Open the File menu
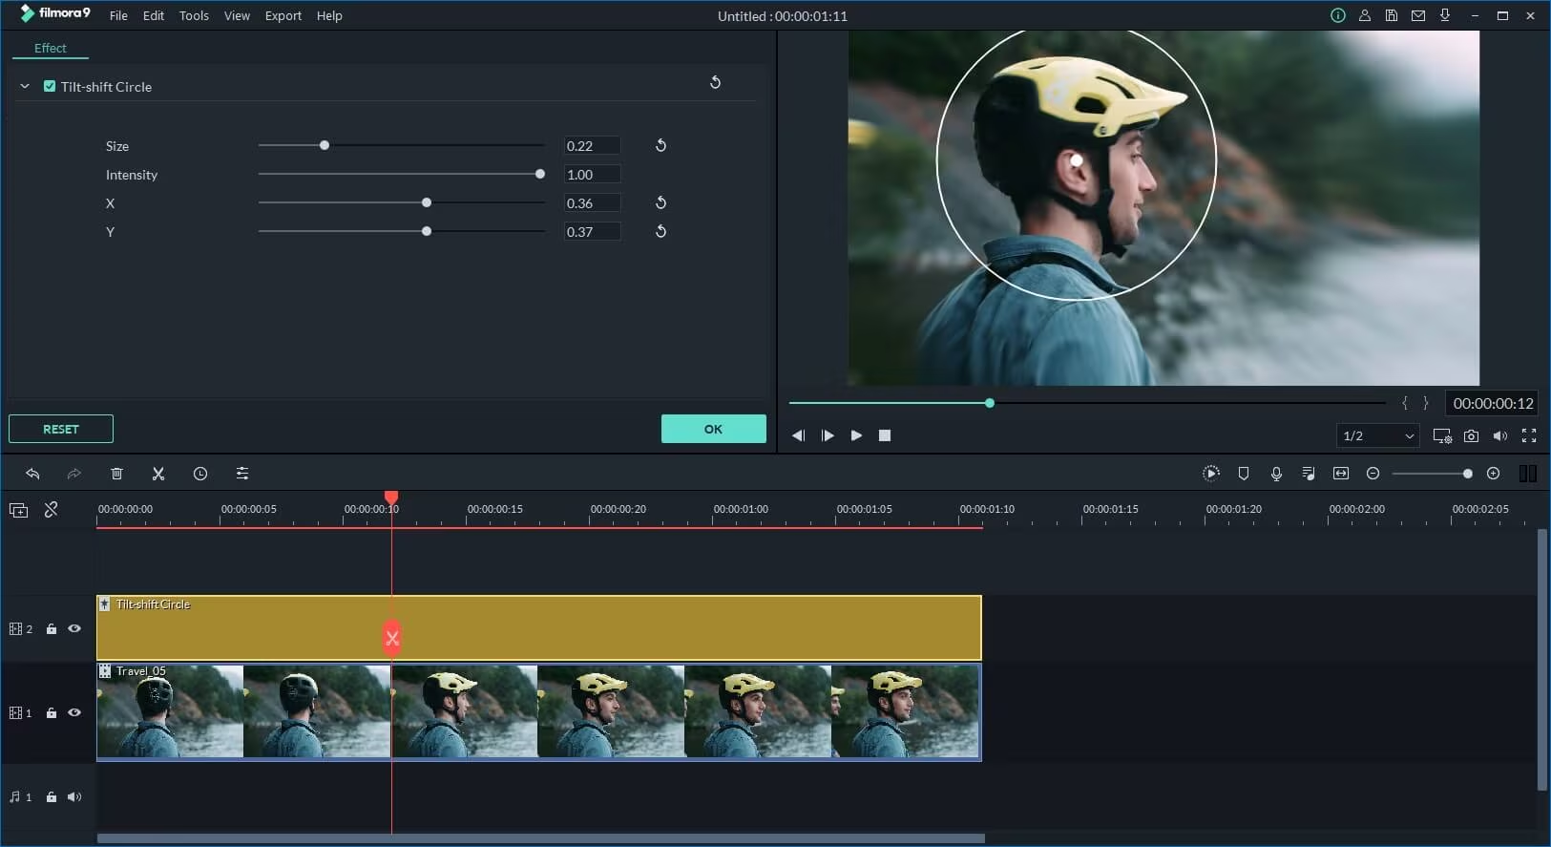The image size is (1551, 847). 118,16
